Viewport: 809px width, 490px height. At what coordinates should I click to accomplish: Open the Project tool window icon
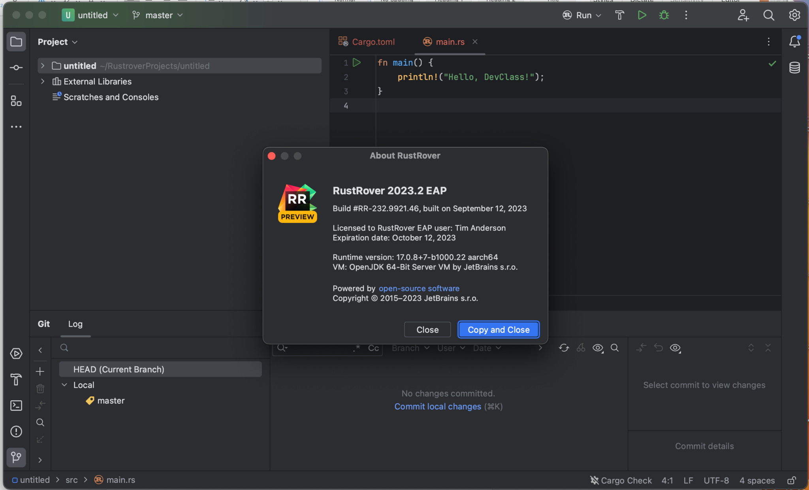(x=16, y=41)
